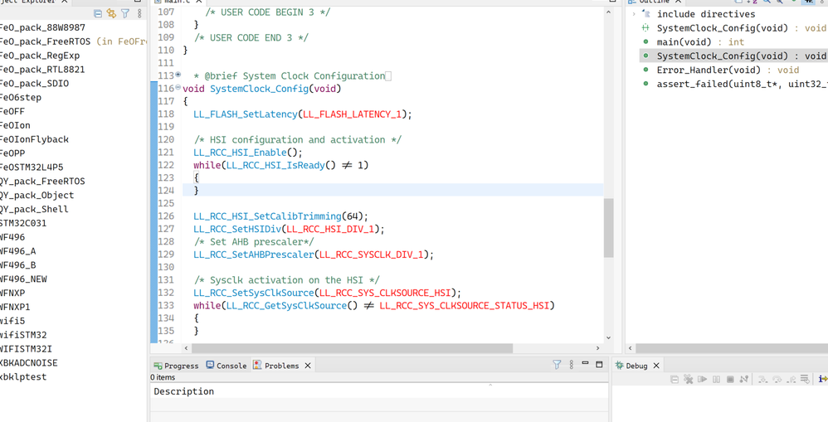Select FeO_pack_FreeRTOS project
828x422 pixels.
coord(46,41)
